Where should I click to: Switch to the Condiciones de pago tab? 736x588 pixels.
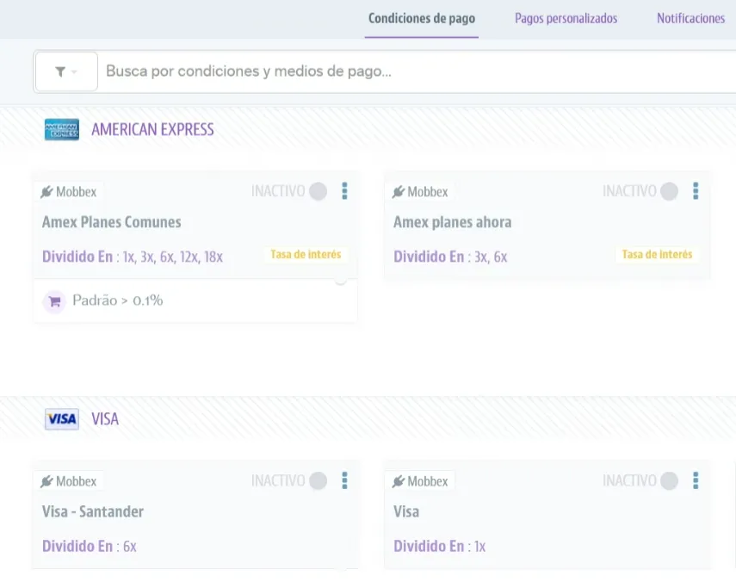[422, 19]
